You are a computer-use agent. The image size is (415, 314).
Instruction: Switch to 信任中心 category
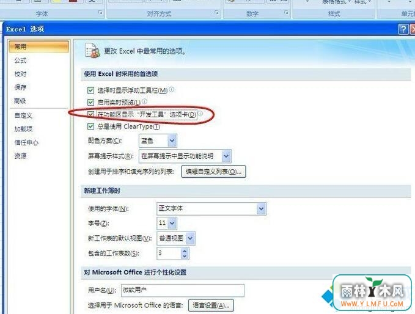pos(26,142)
